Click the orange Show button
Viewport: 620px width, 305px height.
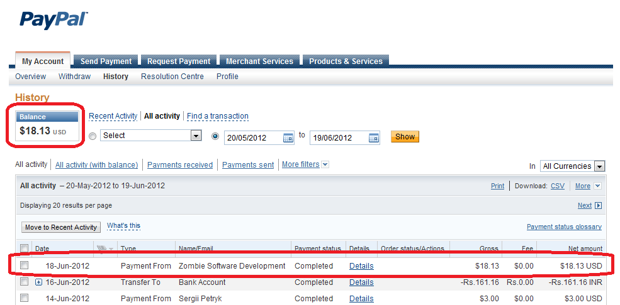tap(405, 137)
